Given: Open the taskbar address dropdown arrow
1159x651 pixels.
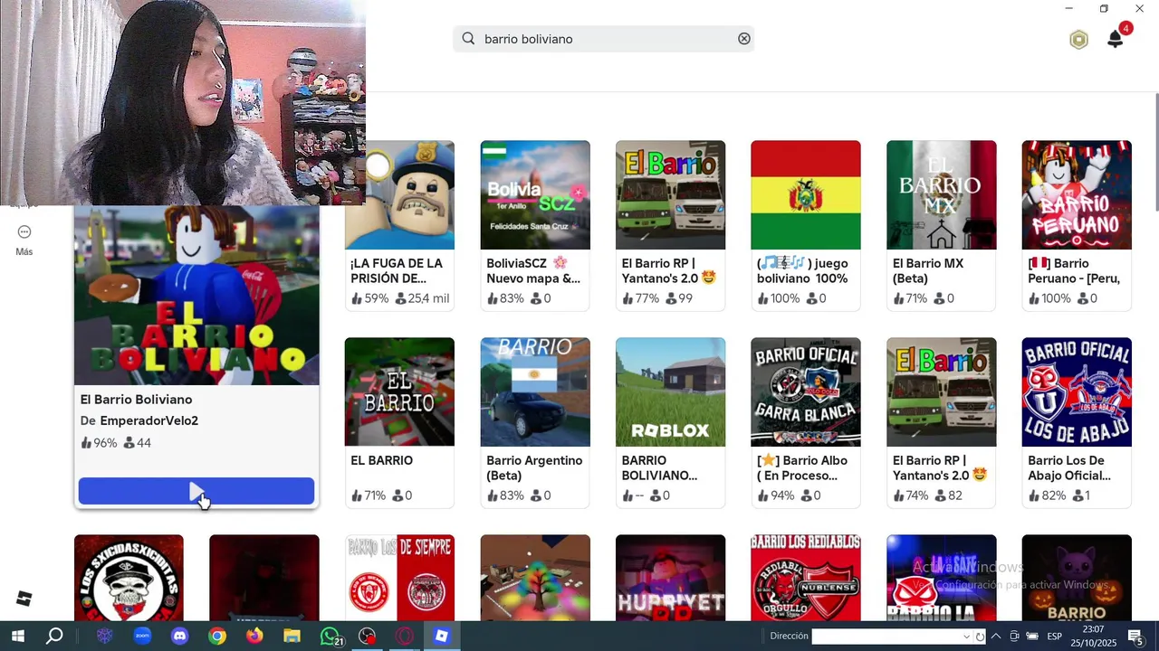Looking at the screenshot, I should pyautogui.click(x=967, y=637).
